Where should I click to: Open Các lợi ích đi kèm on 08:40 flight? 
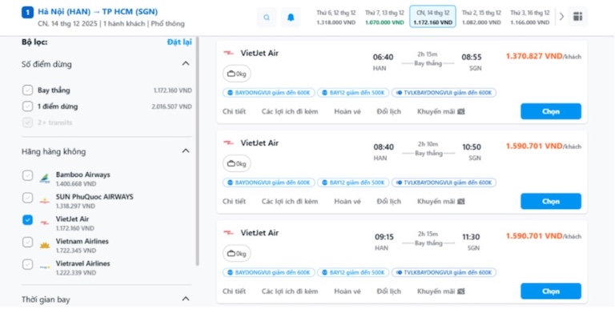pos(290,201)
